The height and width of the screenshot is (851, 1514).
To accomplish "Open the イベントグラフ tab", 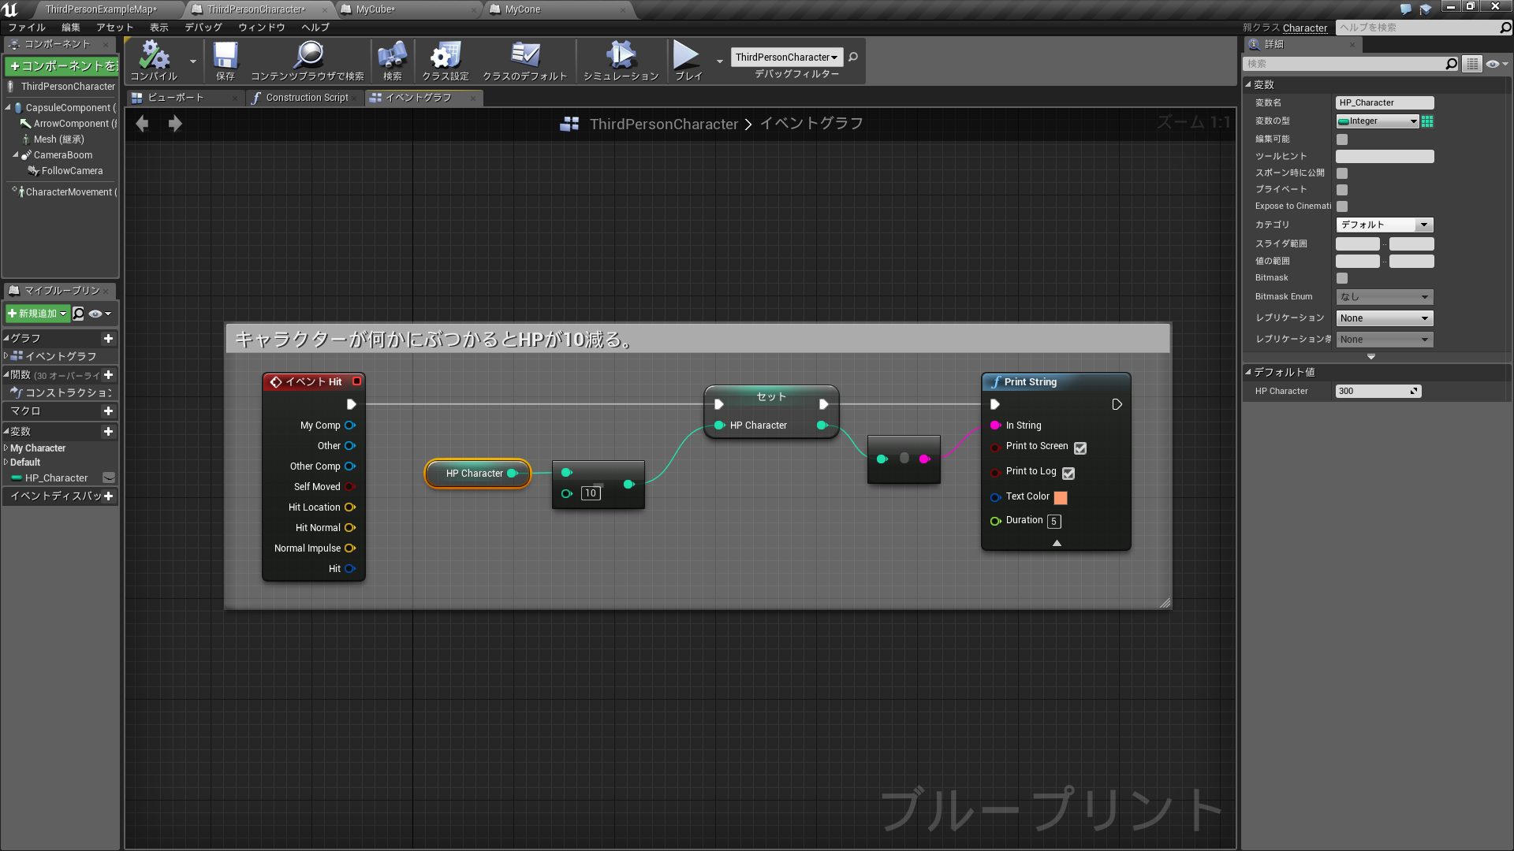I will coord(417,97).
